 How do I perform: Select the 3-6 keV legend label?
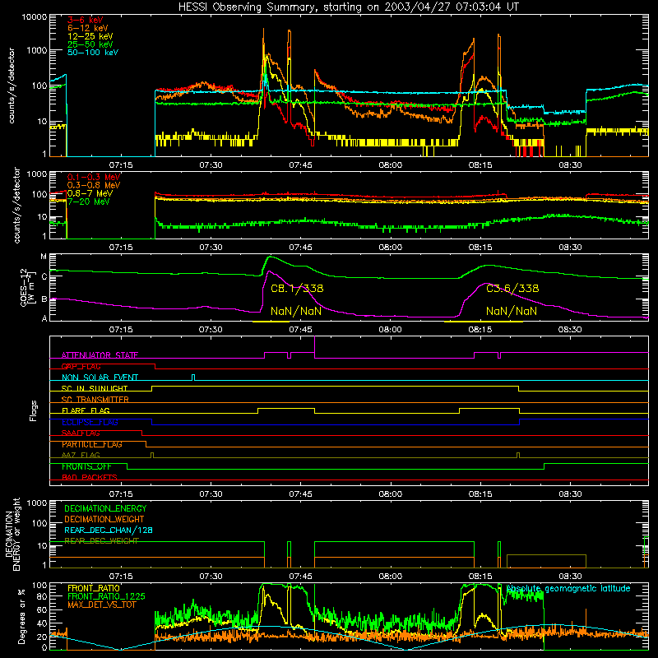(x=85, y=20)
